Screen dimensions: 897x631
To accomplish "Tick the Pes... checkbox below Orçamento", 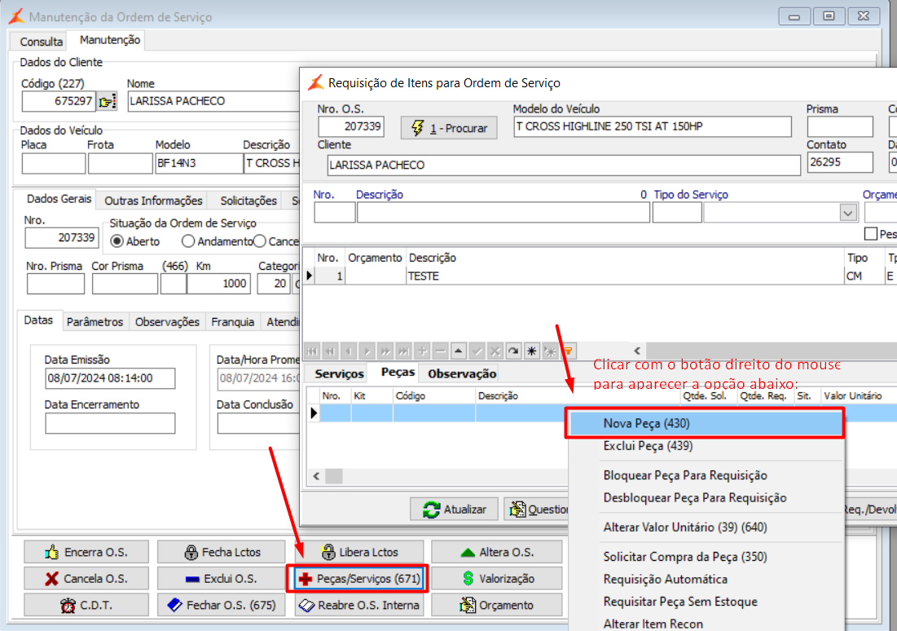I will pos(871,234).
